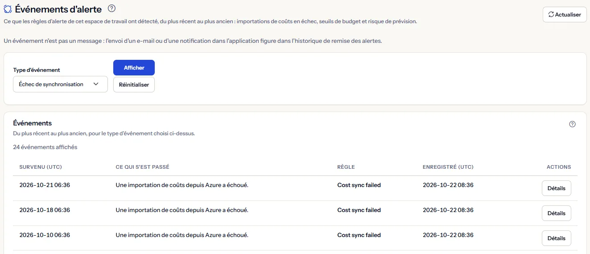Screen dimensions: 590x254
Task: Click recorded time 2026-10-22 08:36 in 2026-10-10 row
Action: click(448, 235)
